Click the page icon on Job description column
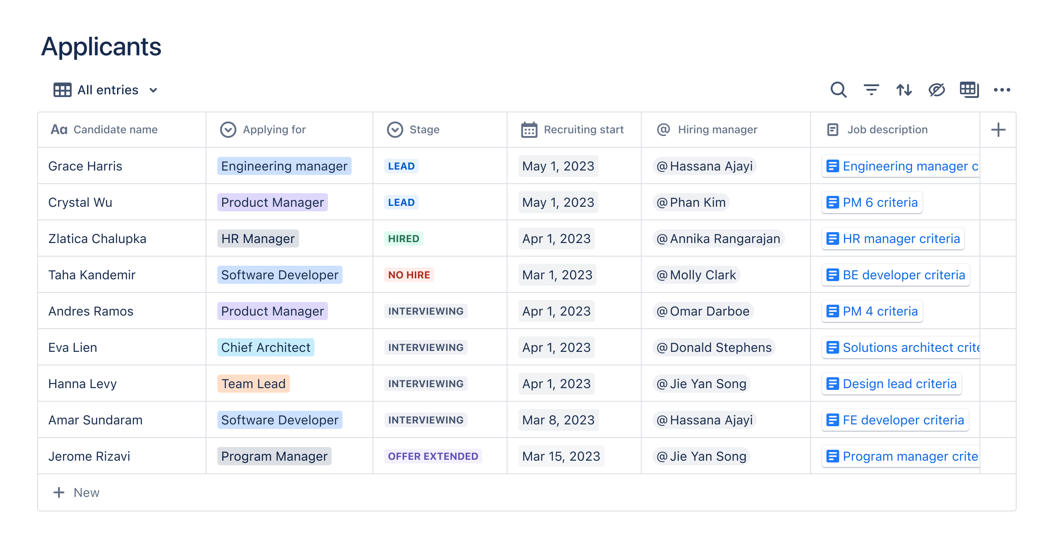The height and width of the screenshot is (545, 1052). [x=832, y=129]
